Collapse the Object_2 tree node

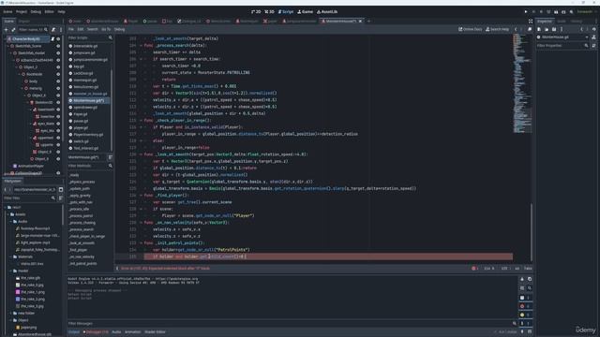(x=17, y=67)
